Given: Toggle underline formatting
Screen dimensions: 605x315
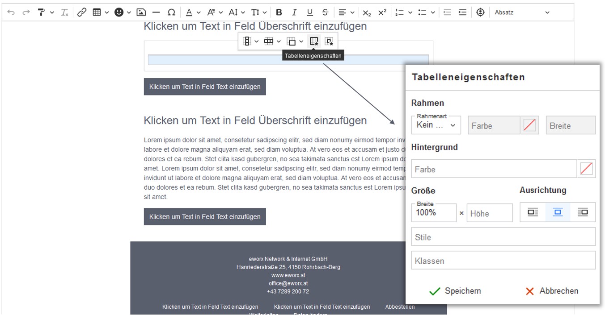Looking at the screenshot, I should (x=310, y=12).
